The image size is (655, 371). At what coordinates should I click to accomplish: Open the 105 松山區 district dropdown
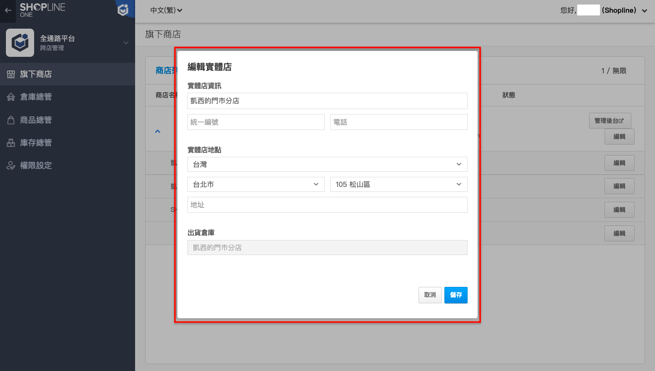point(399,184)
